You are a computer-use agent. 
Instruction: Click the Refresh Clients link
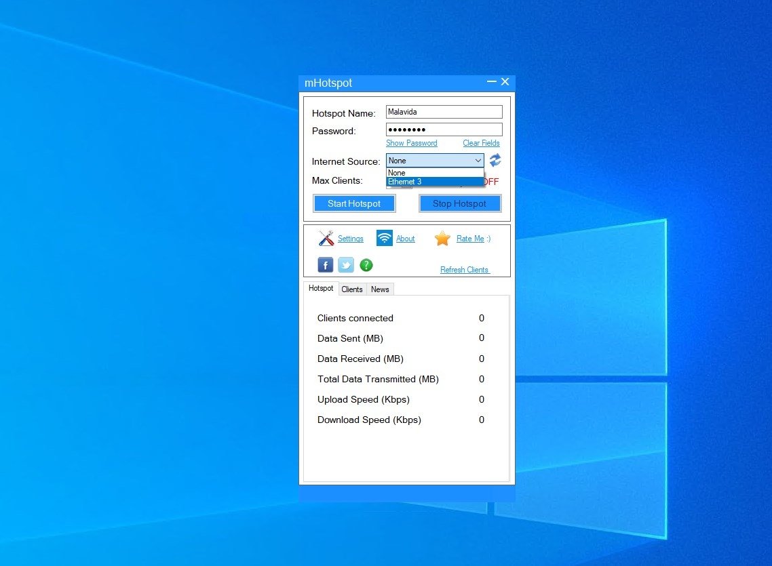(465, 270)
